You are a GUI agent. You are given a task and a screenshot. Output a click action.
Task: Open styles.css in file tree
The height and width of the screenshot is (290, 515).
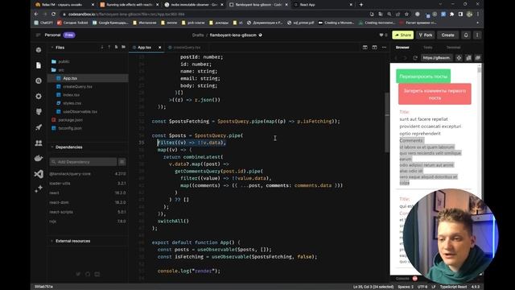[x=72, y=103]
